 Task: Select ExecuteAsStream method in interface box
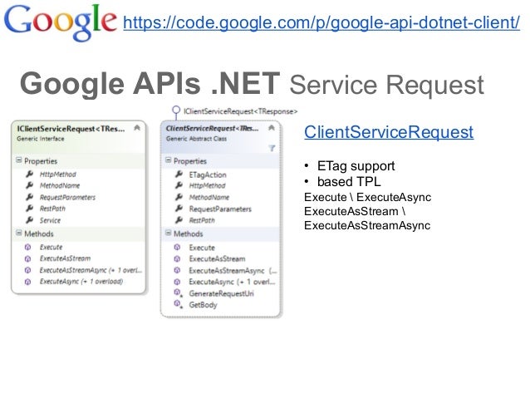(x=65, y=258)
